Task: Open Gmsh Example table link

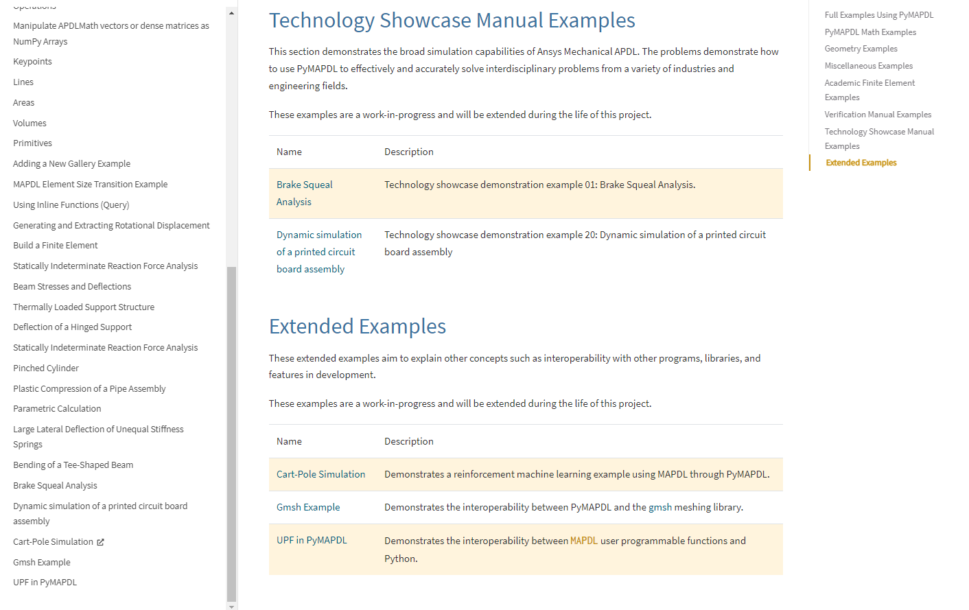Action: point(308,507)
